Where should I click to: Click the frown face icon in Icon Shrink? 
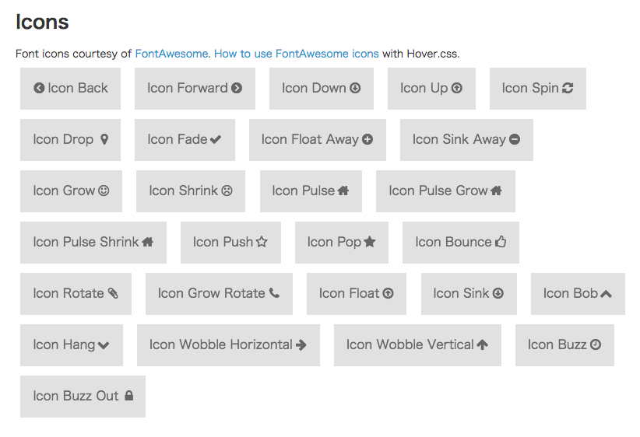click(227, 191)
